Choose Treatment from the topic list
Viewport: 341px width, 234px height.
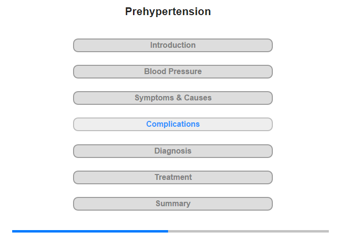coord(173,177)
